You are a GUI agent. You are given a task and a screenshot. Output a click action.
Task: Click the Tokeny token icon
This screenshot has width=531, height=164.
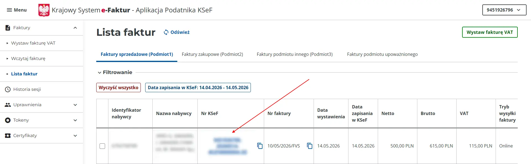click(x=8, y=120)
